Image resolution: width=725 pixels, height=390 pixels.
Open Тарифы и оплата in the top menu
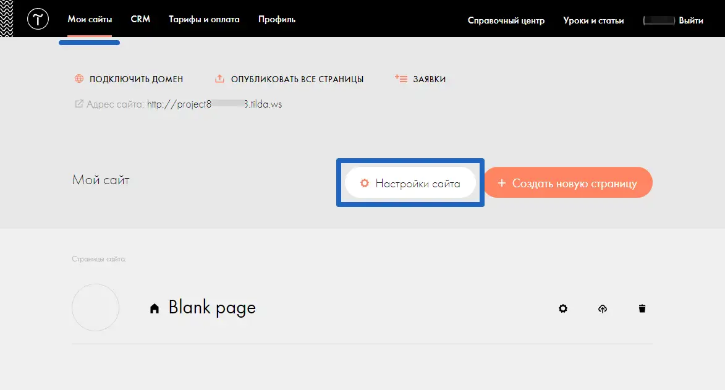click(204, 20)
